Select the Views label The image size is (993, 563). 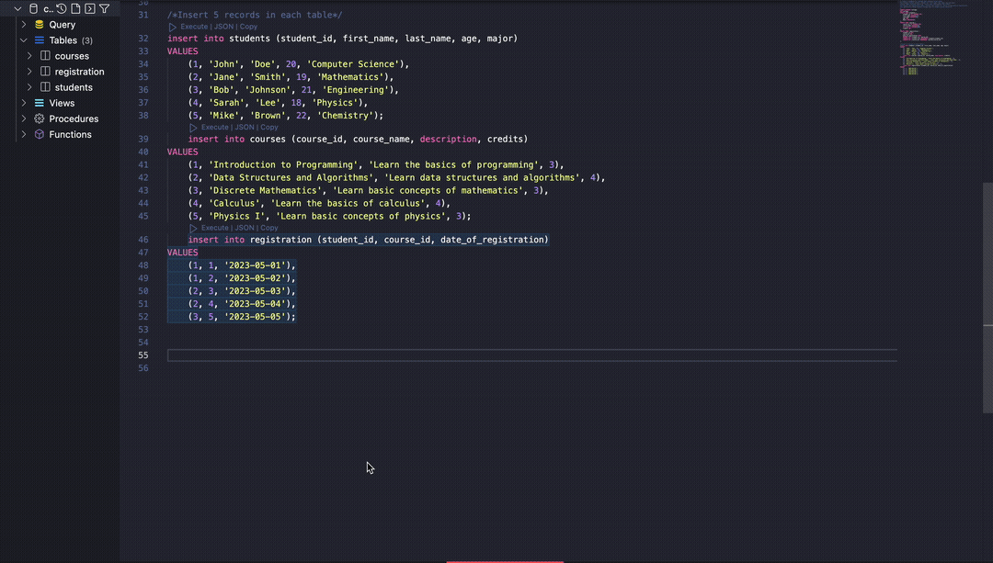click(62, 103)
